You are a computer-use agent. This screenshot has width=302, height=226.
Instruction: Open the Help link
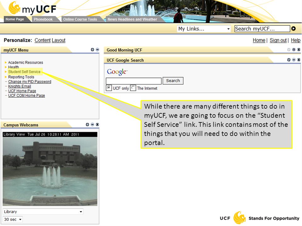(296, 40)
